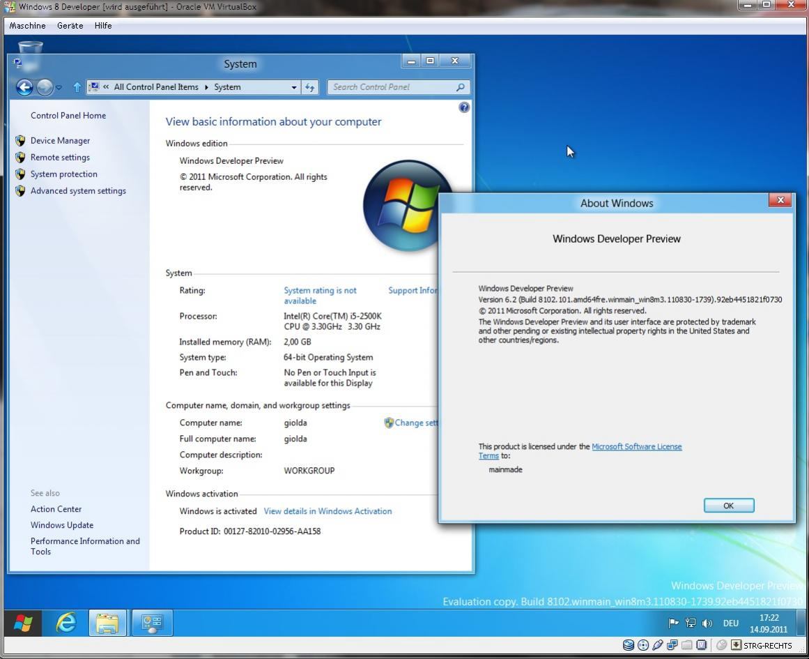Open Windows Explorer folder on taskbar

coord(107,623)
